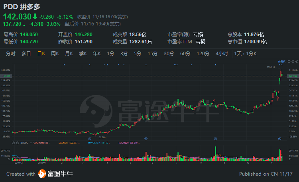The height and width of the screenshot is (182, 299).
Task: Click the 富途牛牛 brand name in footer
Action: point(60,174)
